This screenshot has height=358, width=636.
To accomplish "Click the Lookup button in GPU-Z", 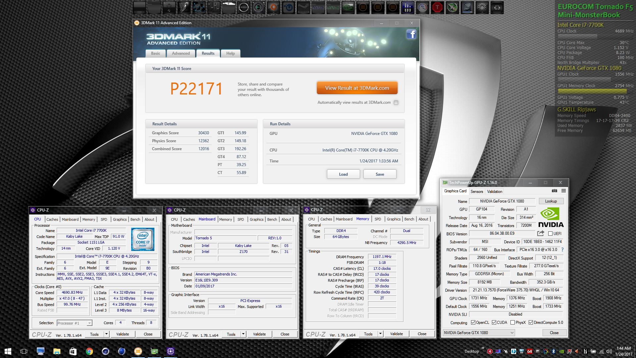I will pos(551,201).
